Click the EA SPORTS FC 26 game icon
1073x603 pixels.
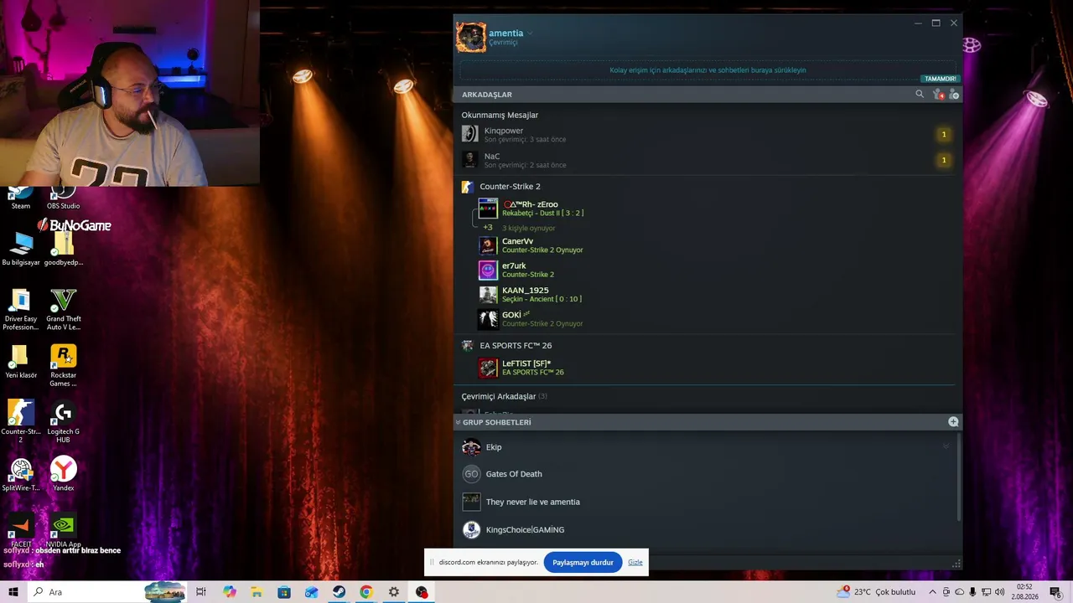468,345
